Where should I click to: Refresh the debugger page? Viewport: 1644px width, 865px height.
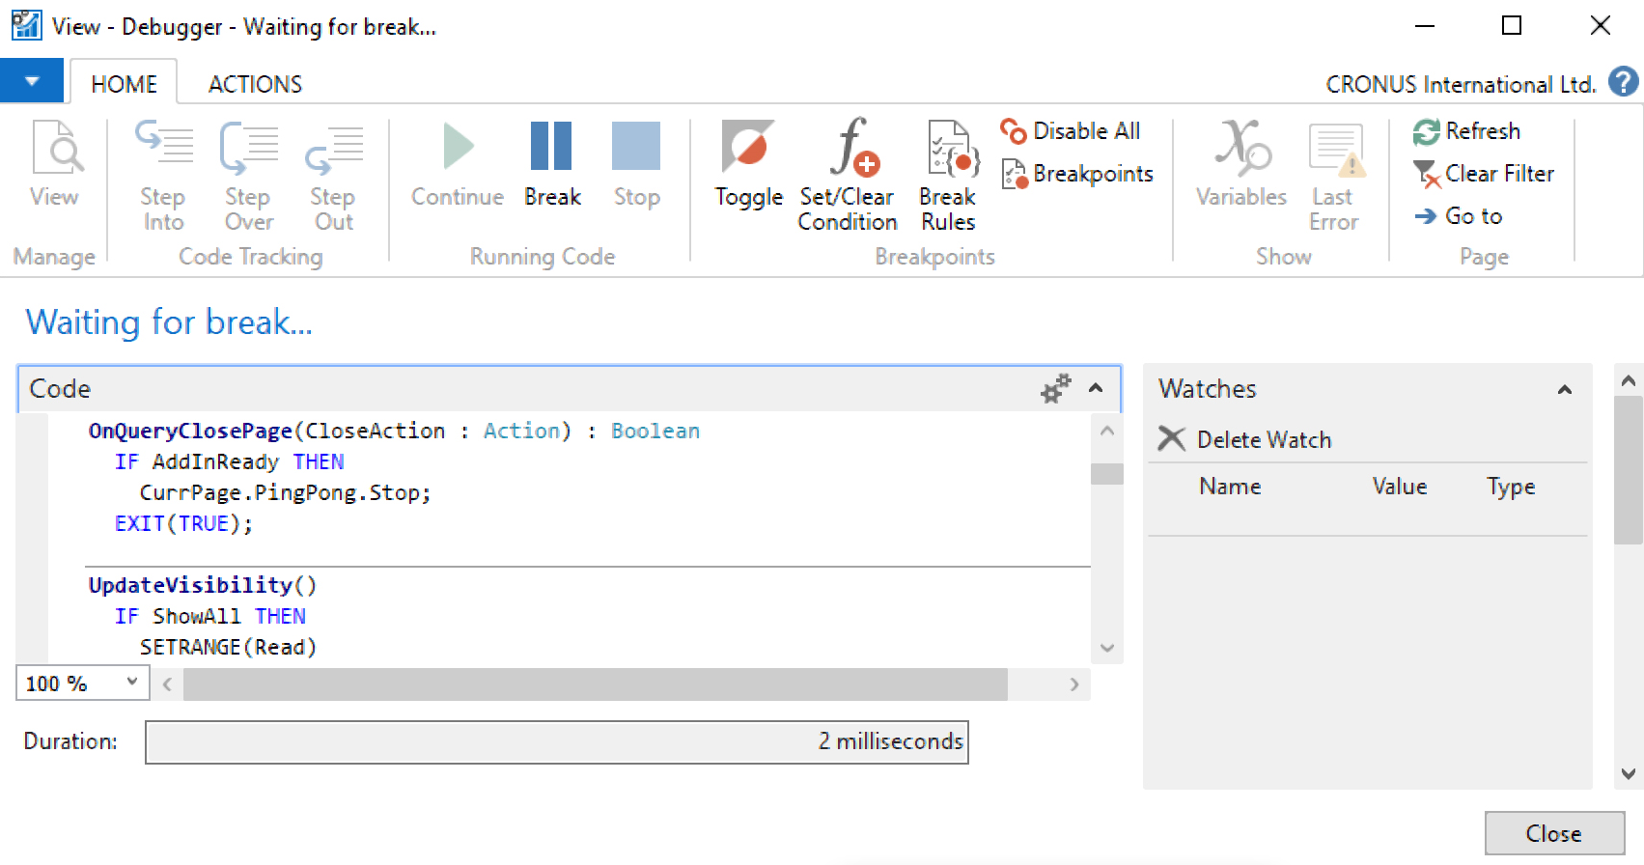pyautogui.click(x=1466, y=131)
